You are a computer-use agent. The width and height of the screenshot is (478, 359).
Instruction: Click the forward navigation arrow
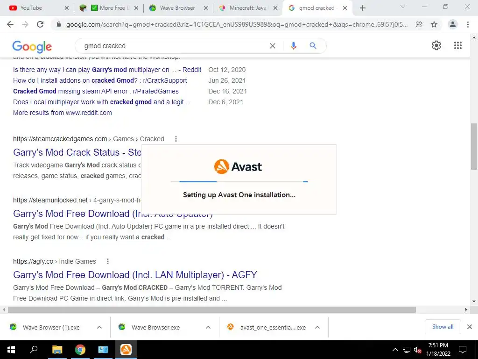pyautogui.click(x=25, y=24)
